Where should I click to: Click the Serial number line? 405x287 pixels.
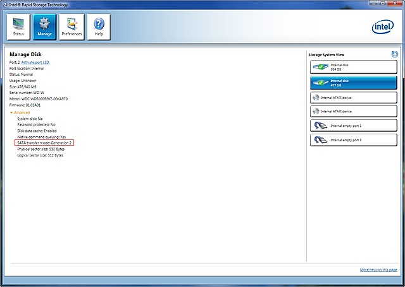pyautogui.click(x=27, y=93)
